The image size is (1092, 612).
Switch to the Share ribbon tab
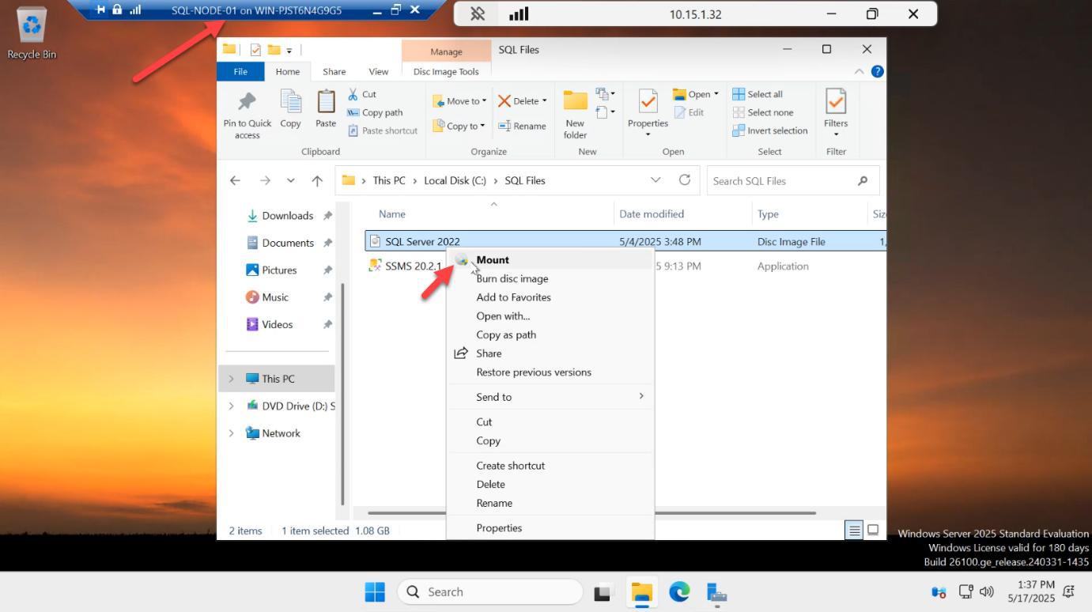[x=334, y=71]
